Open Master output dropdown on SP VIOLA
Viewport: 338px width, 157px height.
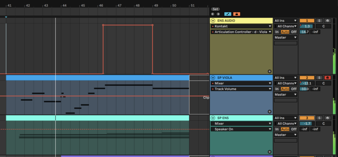click(285, 95)
